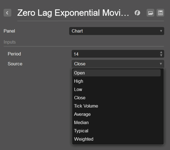Increase Period with the up arrow
The height and width of the screenshot is (150, 170).
coord(161,52)
